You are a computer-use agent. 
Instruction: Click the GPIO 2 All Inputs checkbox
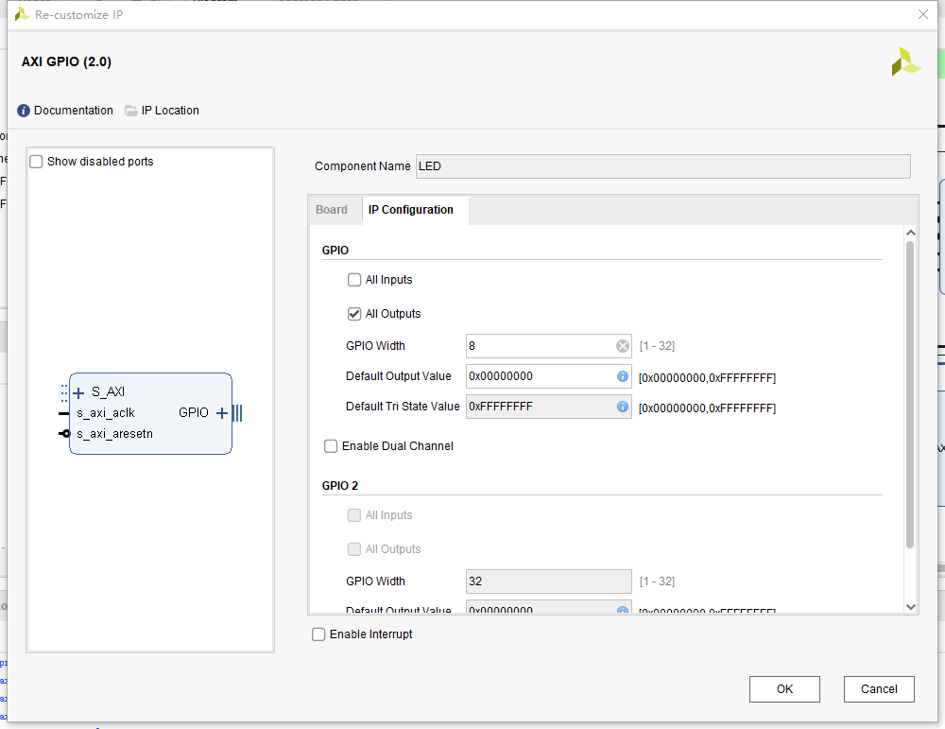tap(354, 515)
